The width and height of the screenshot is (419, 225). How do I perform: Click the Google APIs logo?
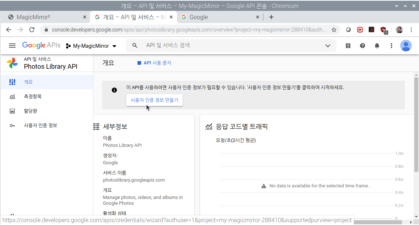41,46
